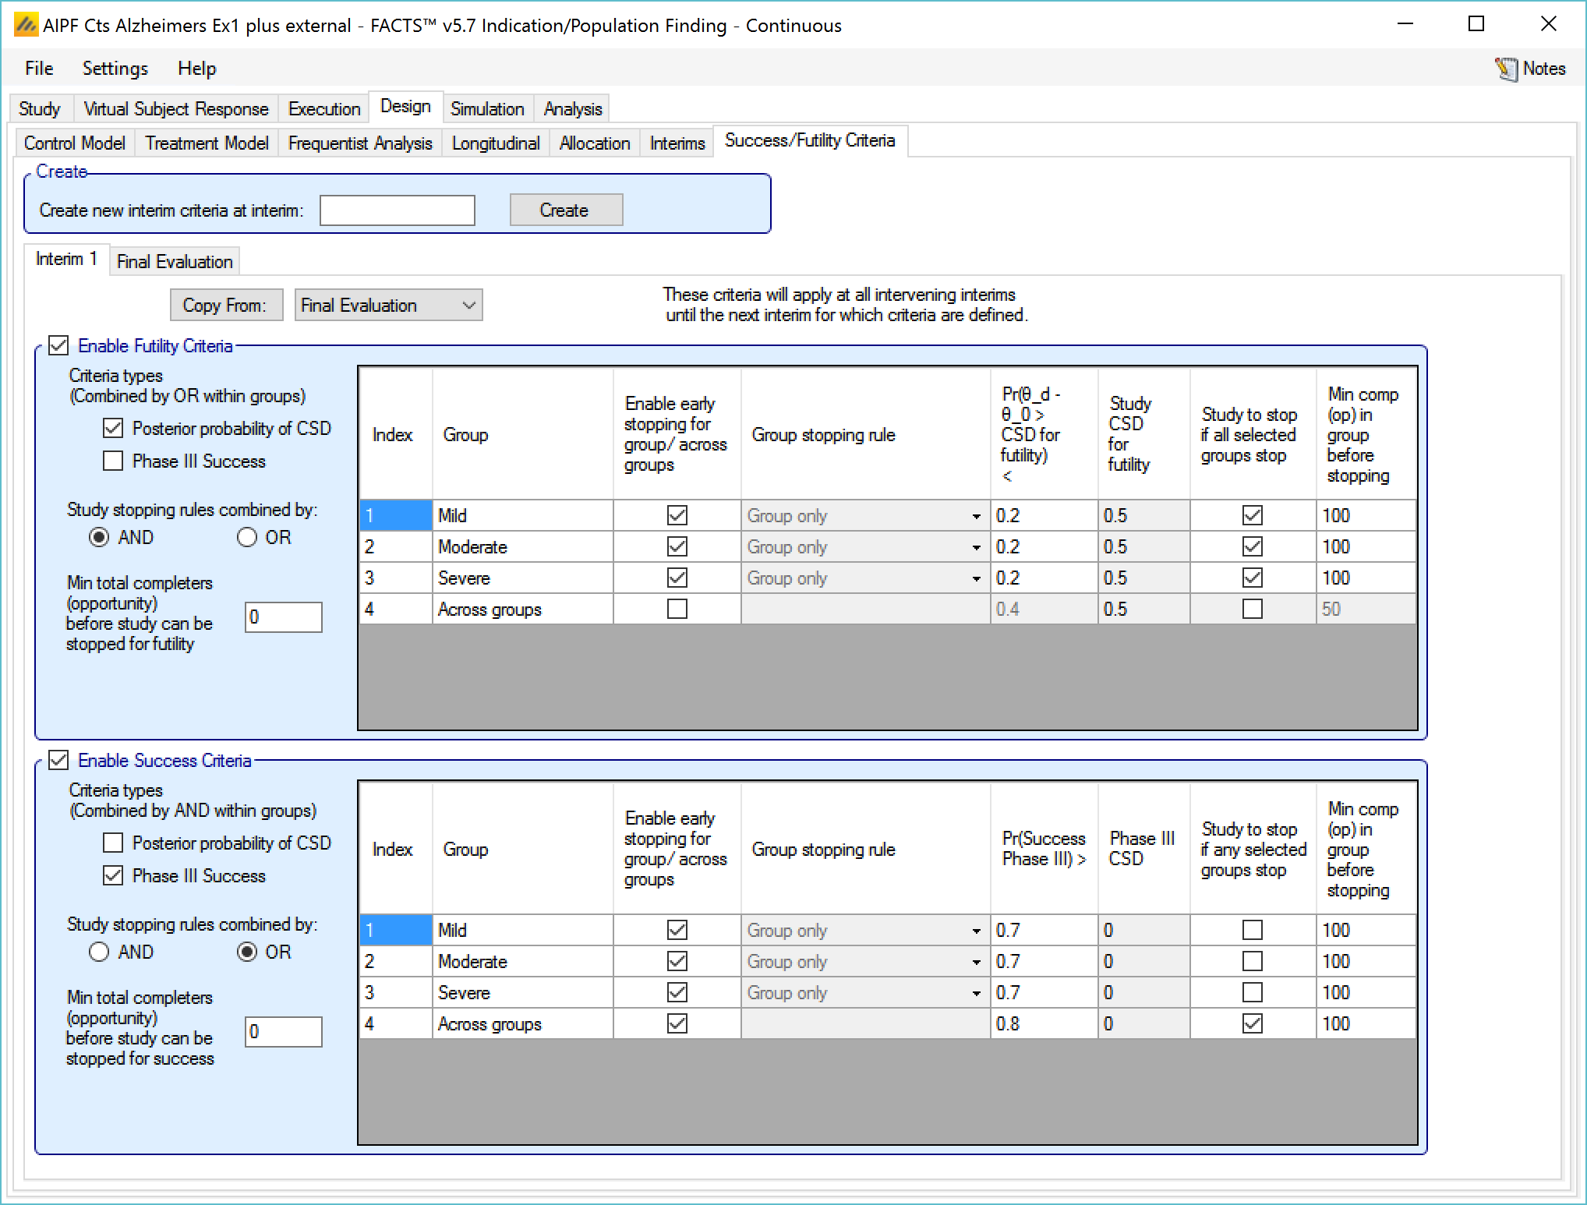The height and width of the screenshot is (1205, 1587).
Task: Select AND for success study stopping rules
Action: 100,952
